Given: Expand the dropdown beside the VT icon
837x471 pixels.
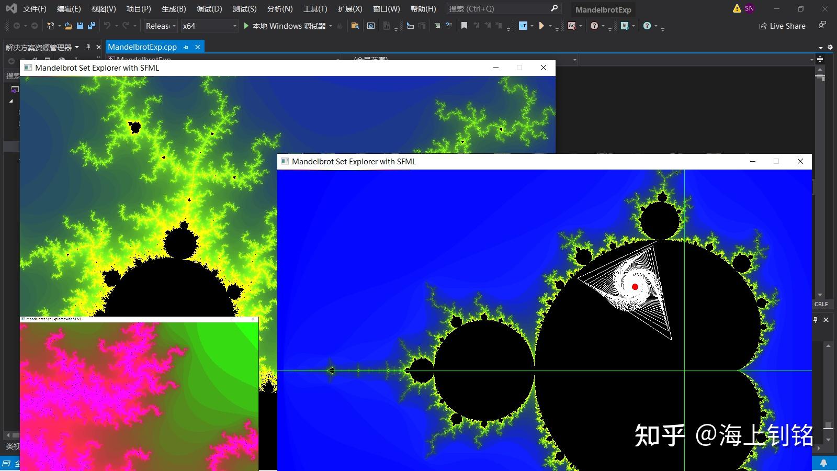Looking at the screenshot, I should point(532,26).
